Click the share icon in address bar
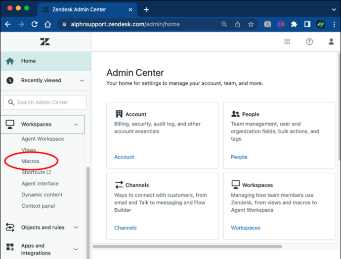This screenshot has width=341, height=259. click(x=238, y=24)
